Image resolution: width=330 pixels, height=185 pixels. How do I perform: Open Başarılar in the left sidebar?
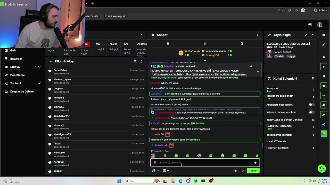click(x=16, y=59)
